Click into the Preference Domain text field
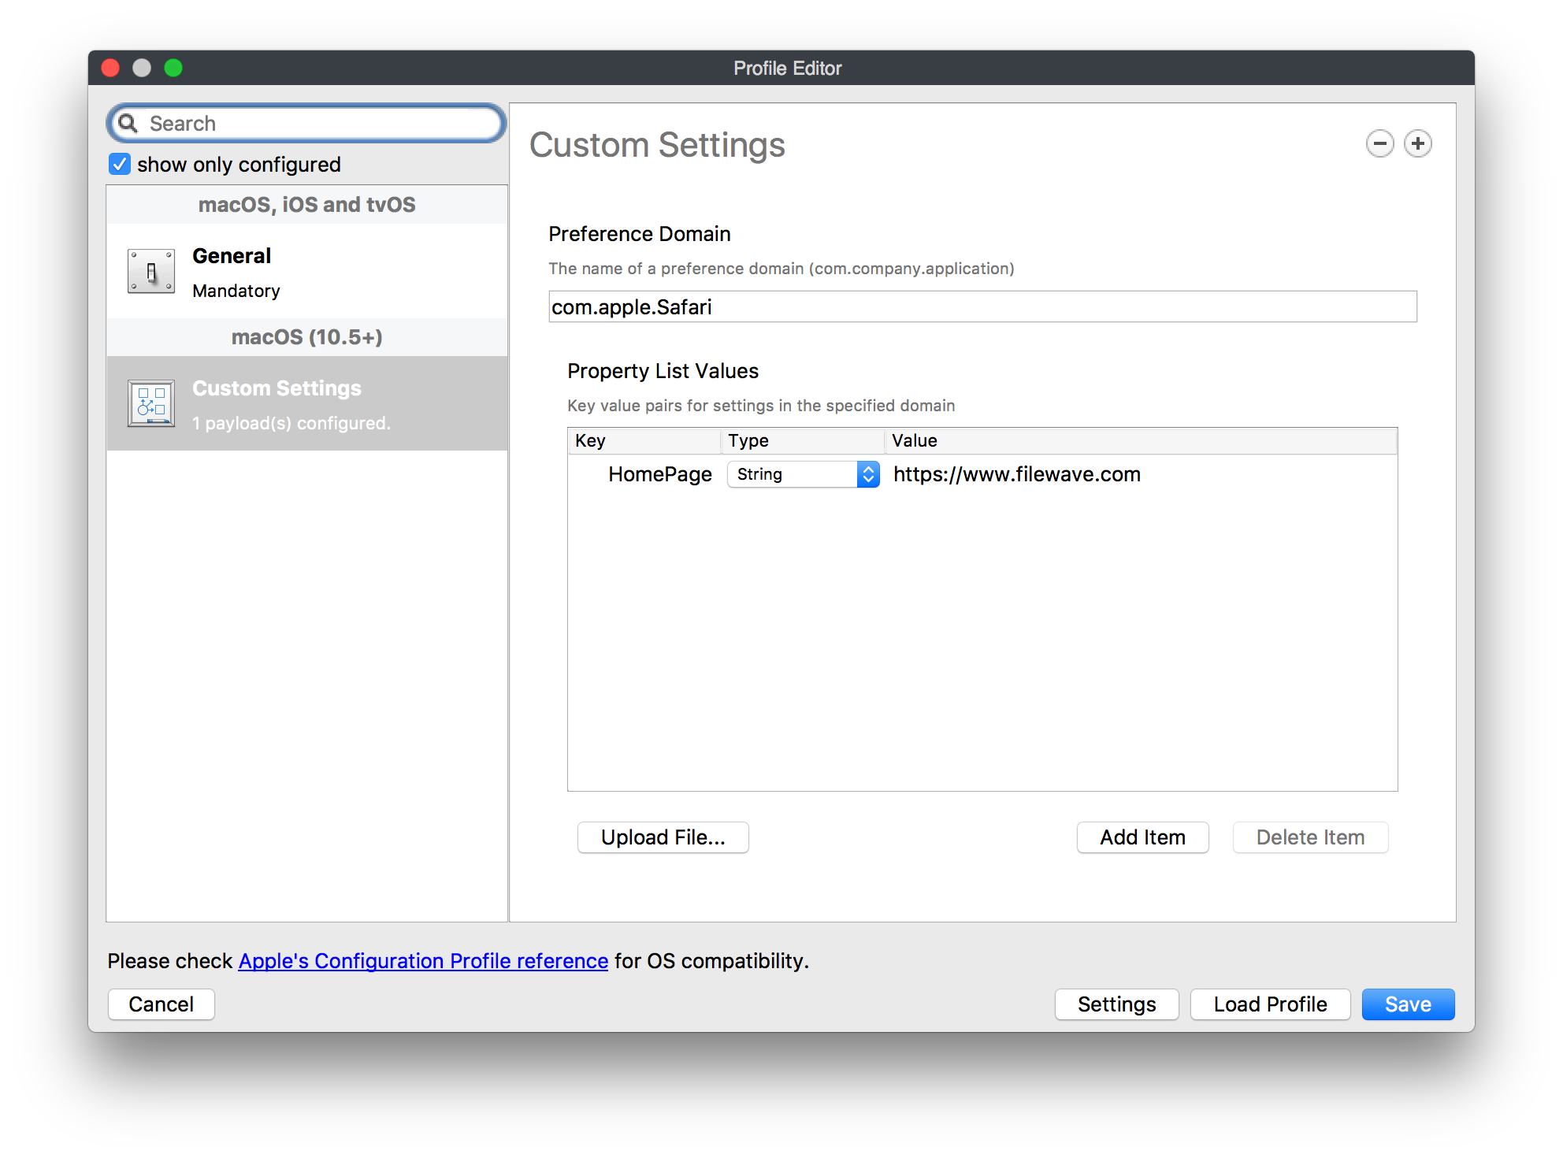Screen dimensions: 1563x1158 click(x=982, y=306)
